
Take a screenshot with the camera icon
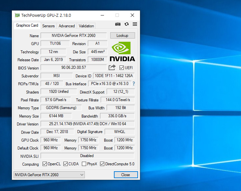[x=118, y=24]
